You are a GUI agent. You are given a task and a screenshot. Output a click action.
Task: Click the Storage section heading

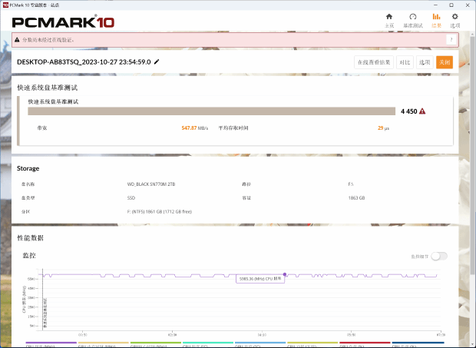(x=28, y=168)
